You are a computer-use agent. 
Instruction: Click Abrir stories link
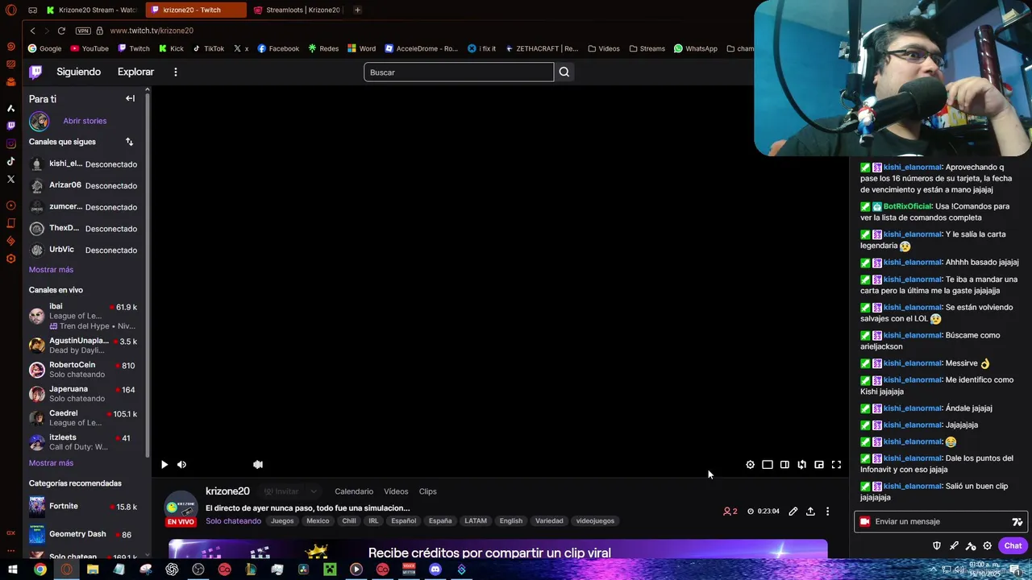(85, 121)
